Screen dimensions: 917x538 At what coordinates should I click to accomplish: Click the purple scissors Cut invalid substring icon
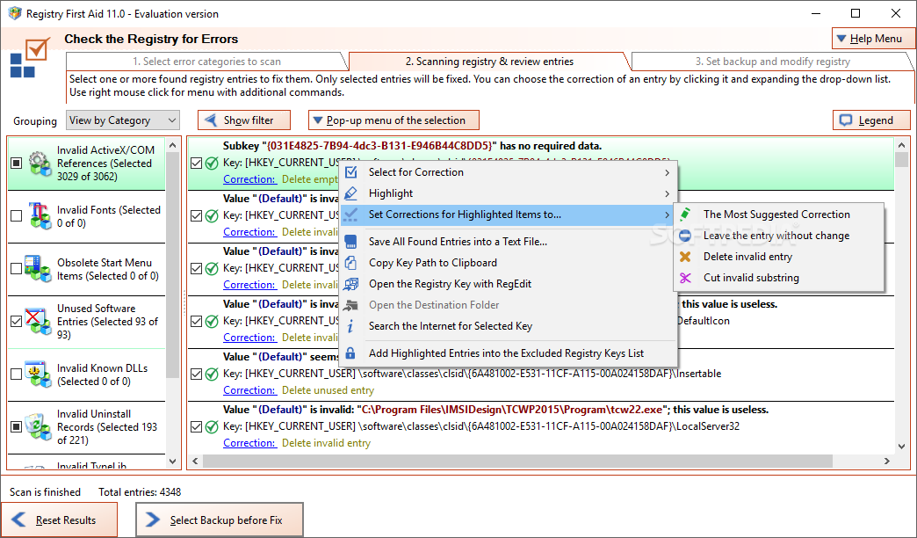click(685, 278)
